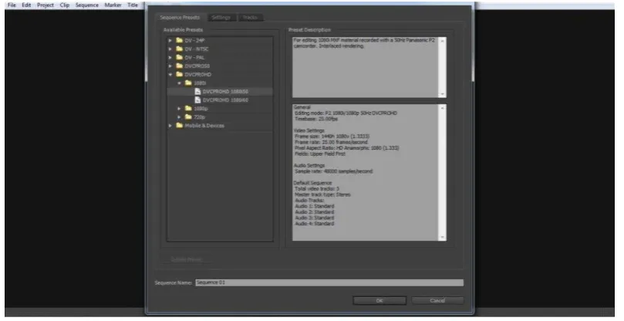624x321 pixels.
Task: Click the DVCPROHD 1080i60 preset file icon
Action: click(197, 100)
